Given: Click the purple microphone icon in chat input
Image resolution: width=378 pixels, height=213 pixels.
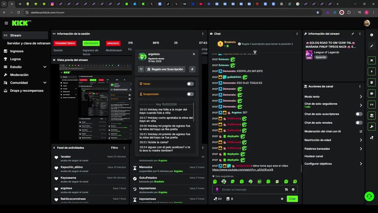Looking at the screenshot, I should point(217,190).
